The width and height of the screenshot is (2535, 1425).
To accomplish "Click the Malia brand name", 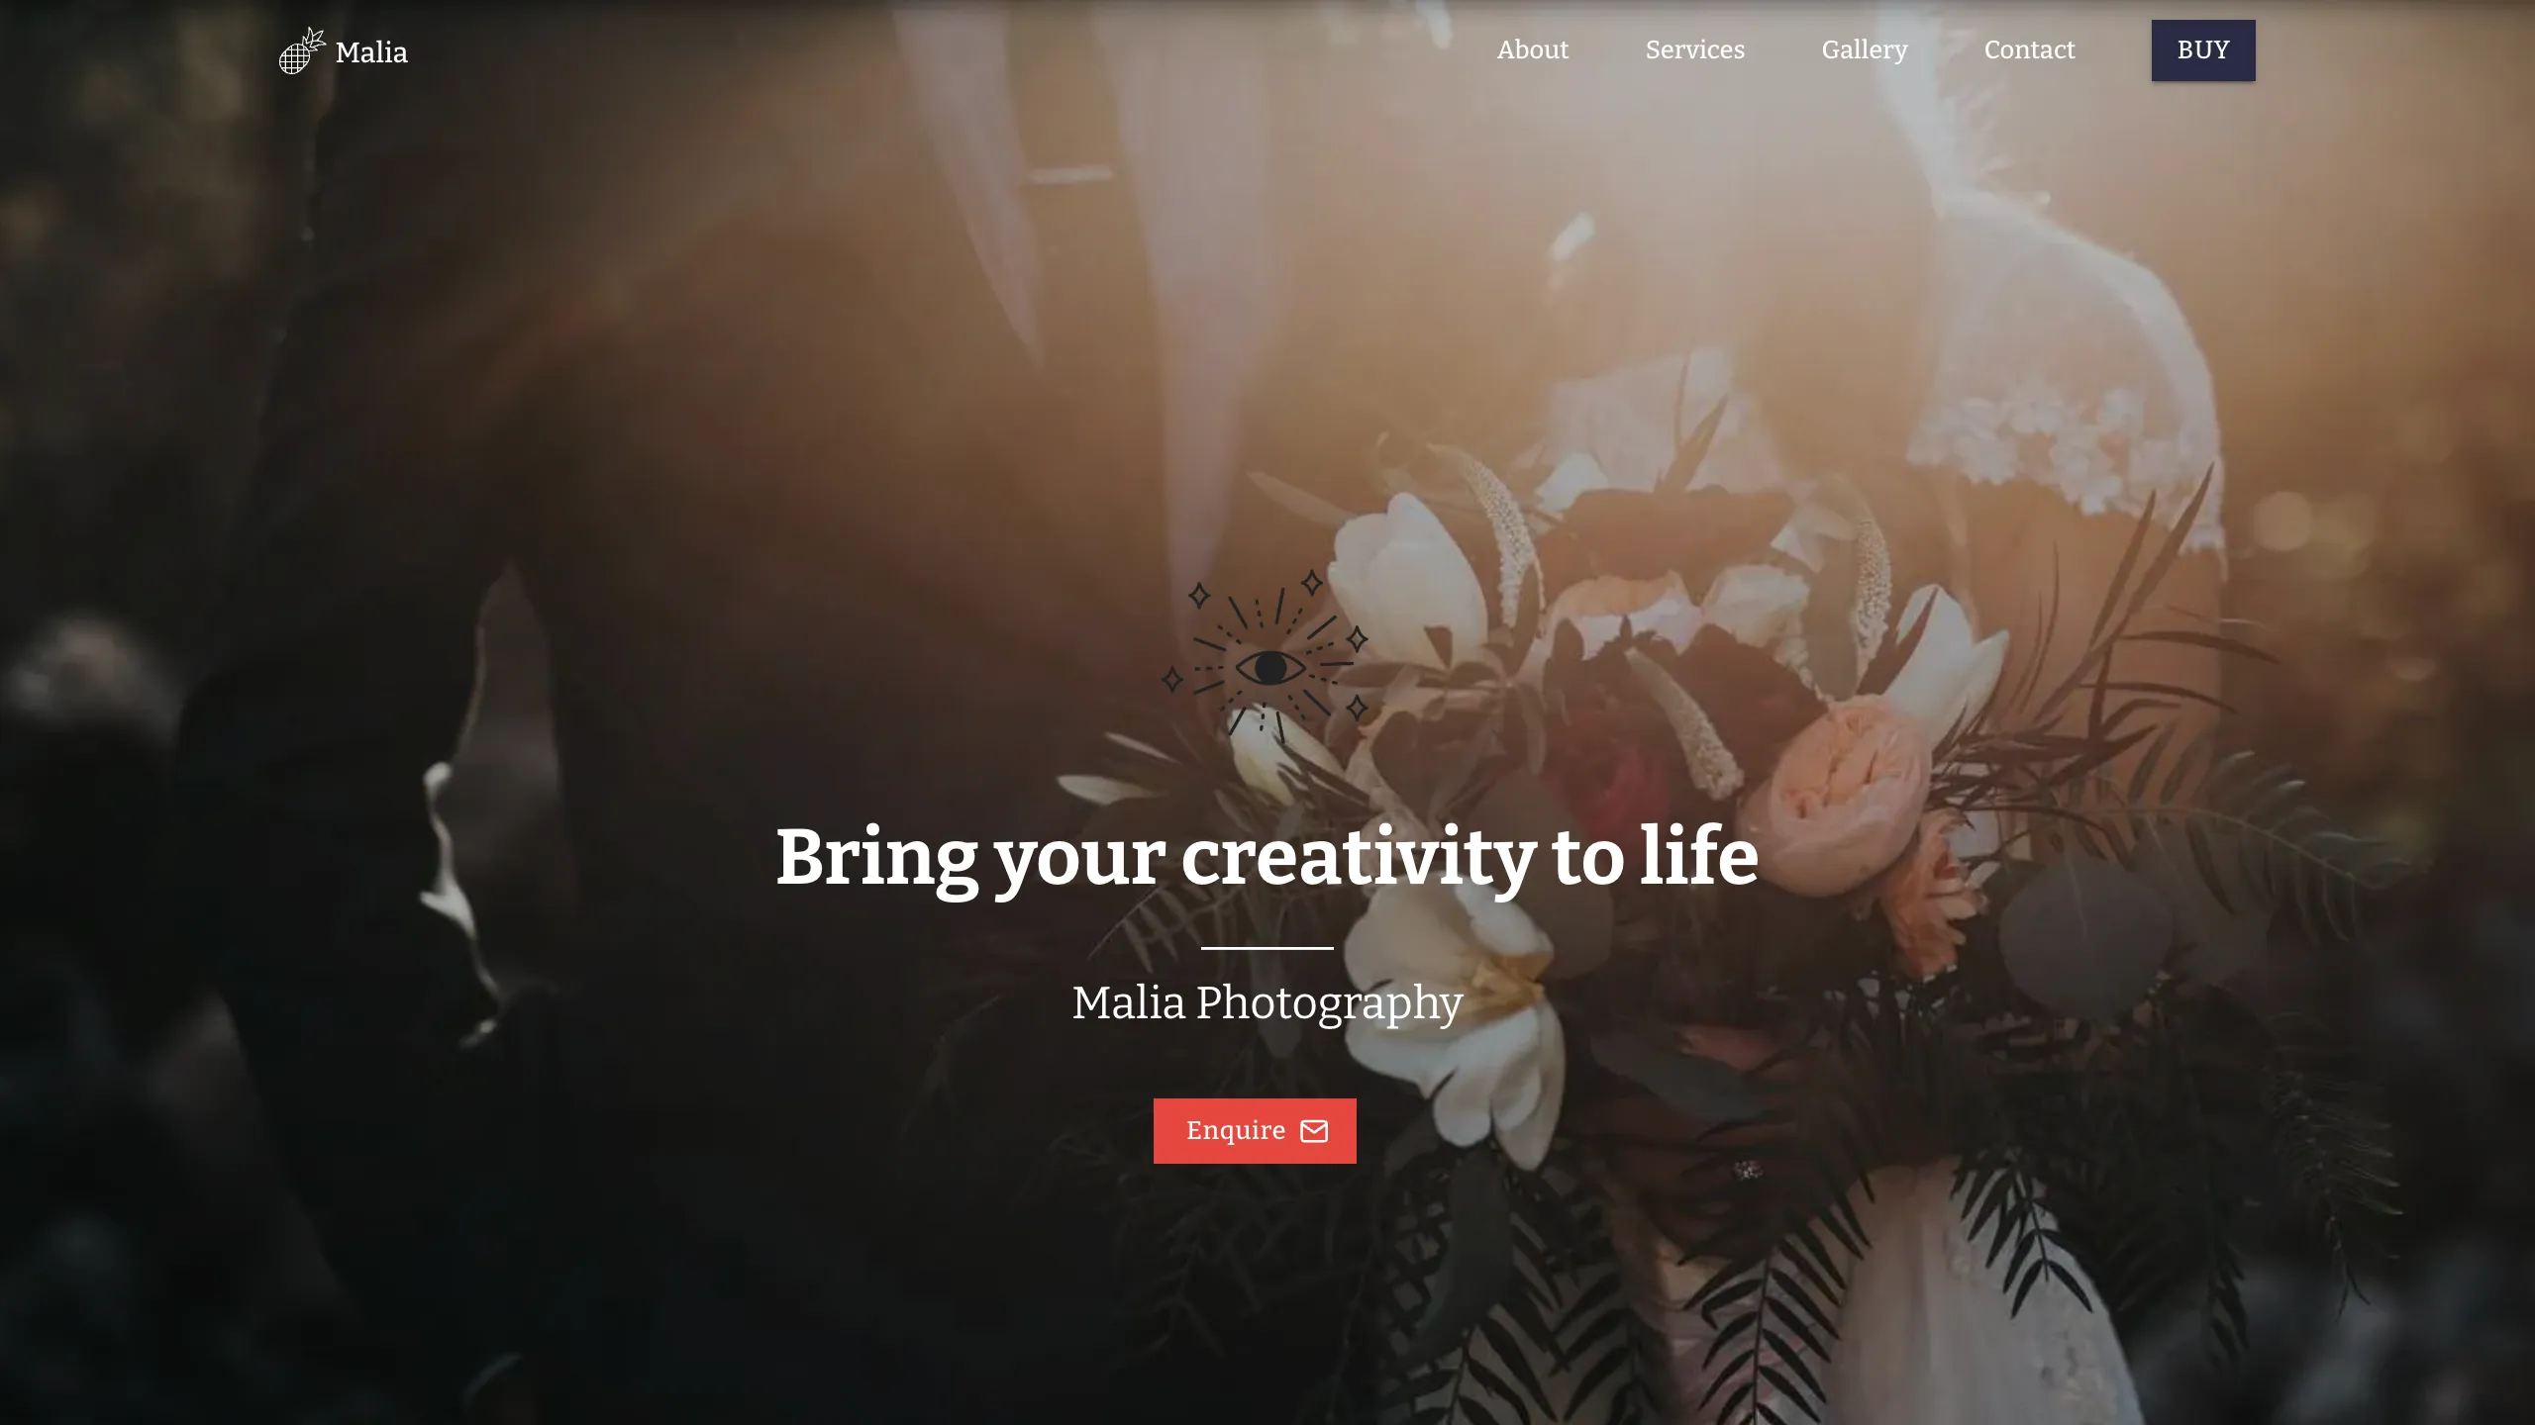I will click(371, 51).
